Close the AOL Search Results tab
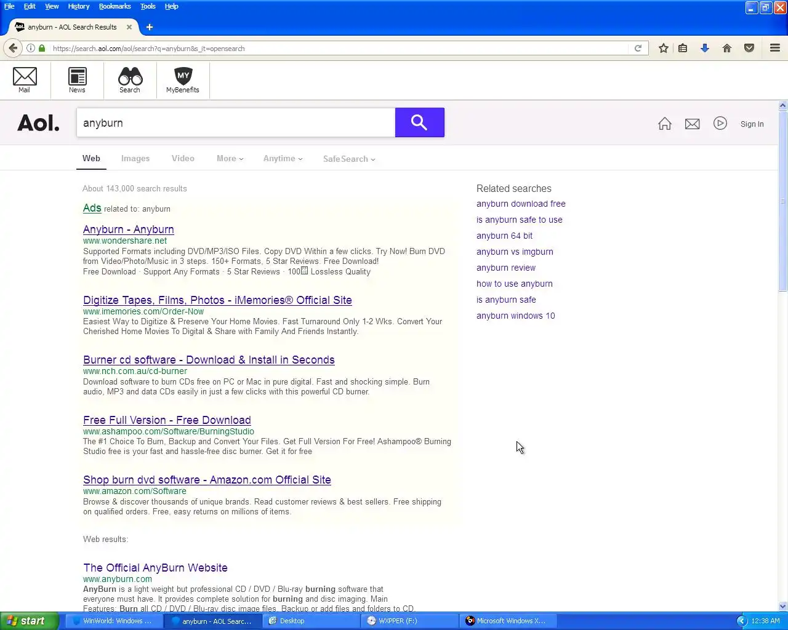 coord(129,27)
